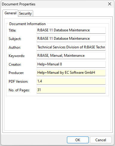Image resolution: width=115 pixels, height=146 pixels.
Task: Click the 'Producer:' label
Action: click(16, 73)
